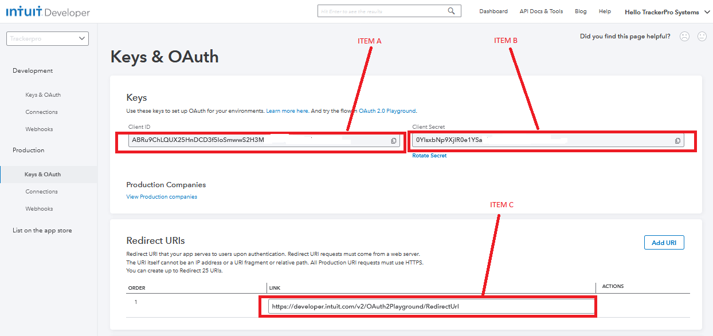
Task: Open API Docs & Tools menu
Action: coord(541,11)
